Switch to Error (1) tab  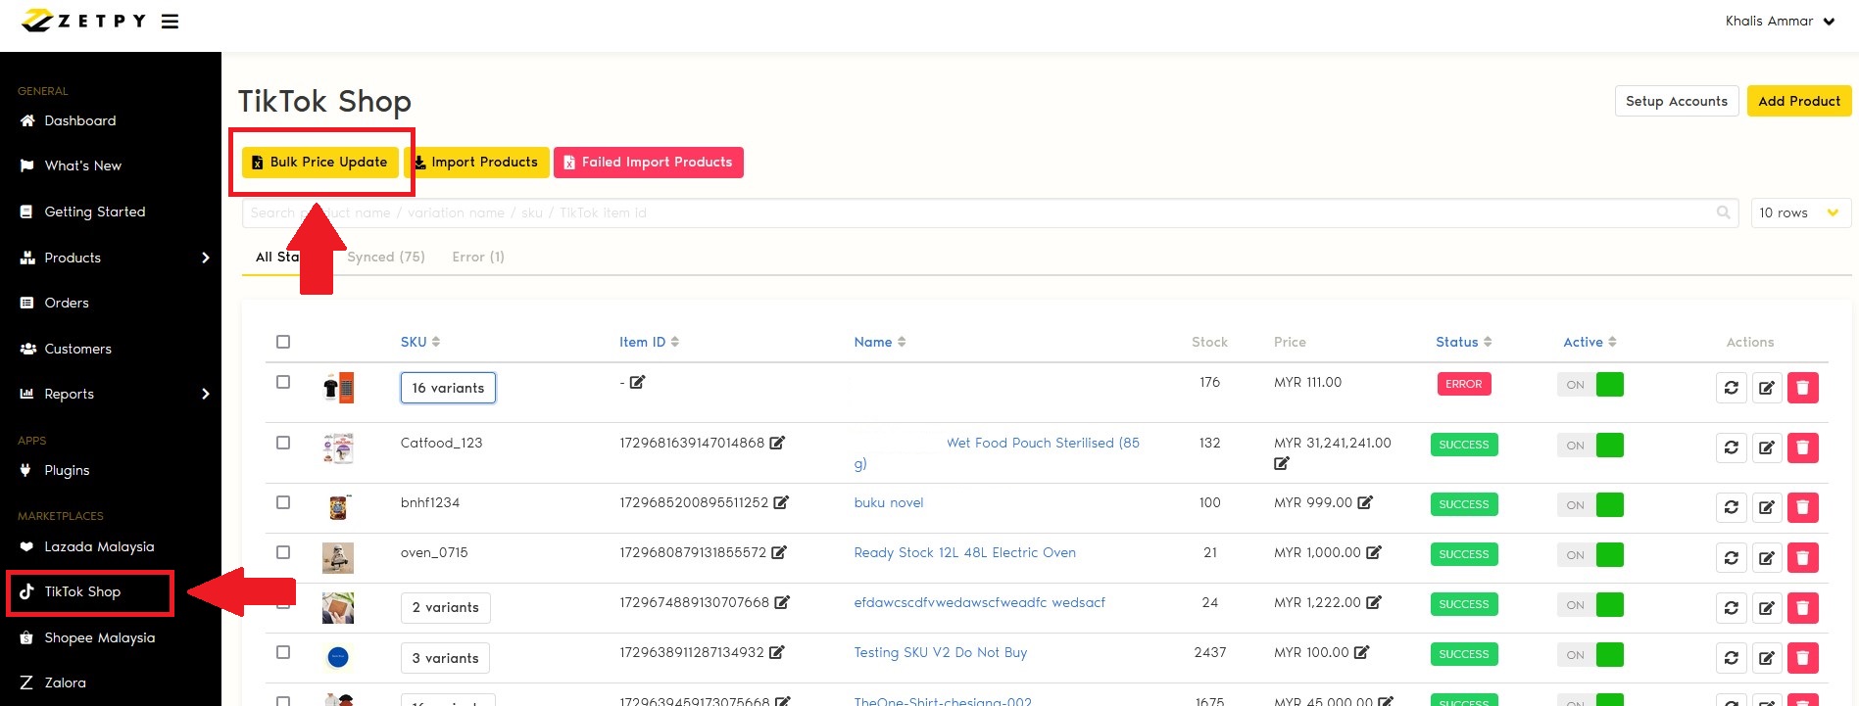(478, 257)
